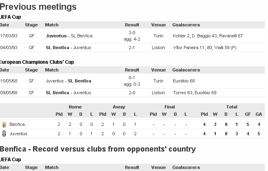Image resolution: width=268 pixels, height=171 pixels.
Task: Click the European Champions Clubs' Cup heading
Action: click(37, 62)
